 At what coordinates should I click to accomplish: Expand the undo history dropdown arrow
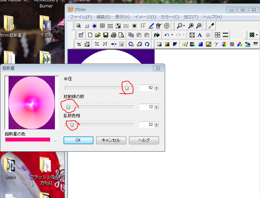pos(172,35)
